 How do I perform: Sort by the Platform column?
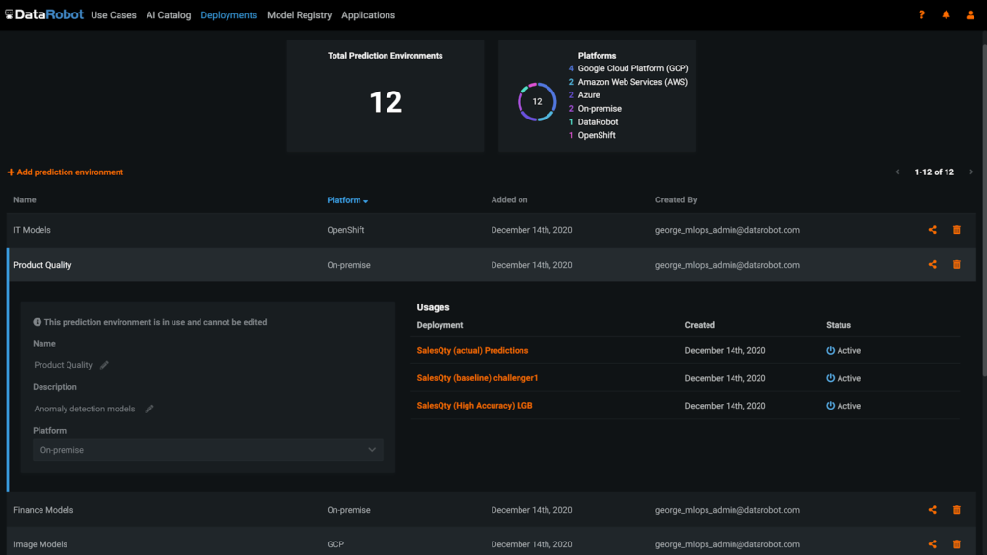click(347, 200)
